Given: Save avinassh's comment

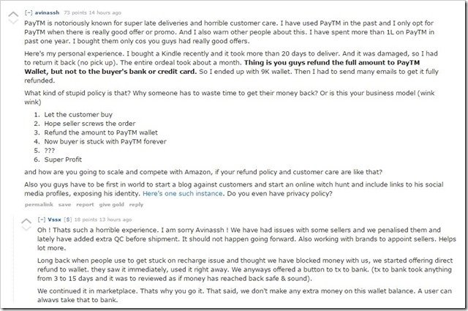Looking at the screenshot, I should (x=65, y=206).
